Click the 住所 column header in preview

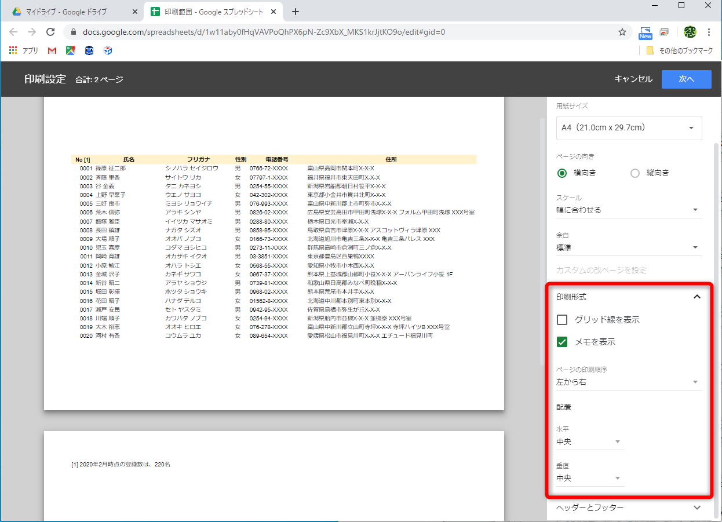[x=391, y=159]
